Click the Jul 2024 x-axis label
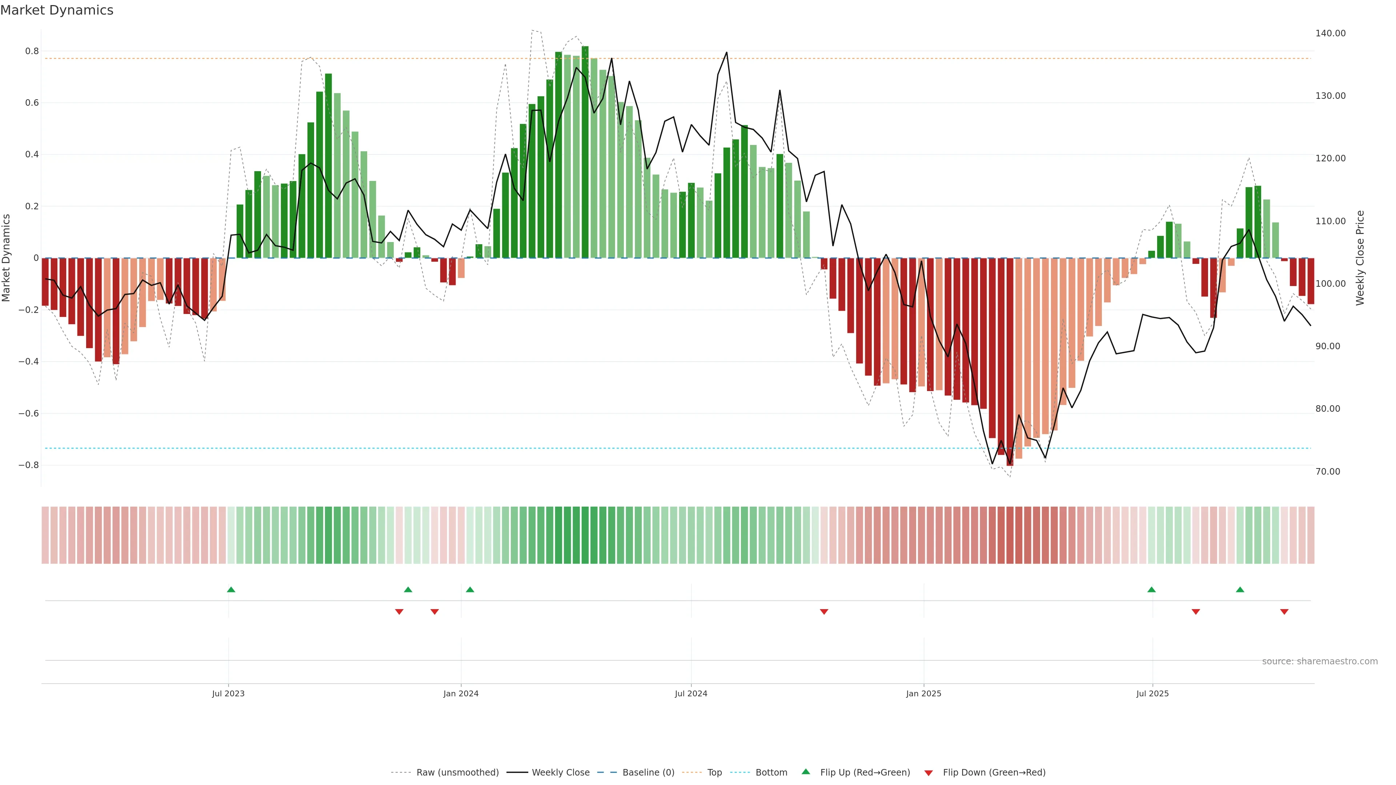 691,693
